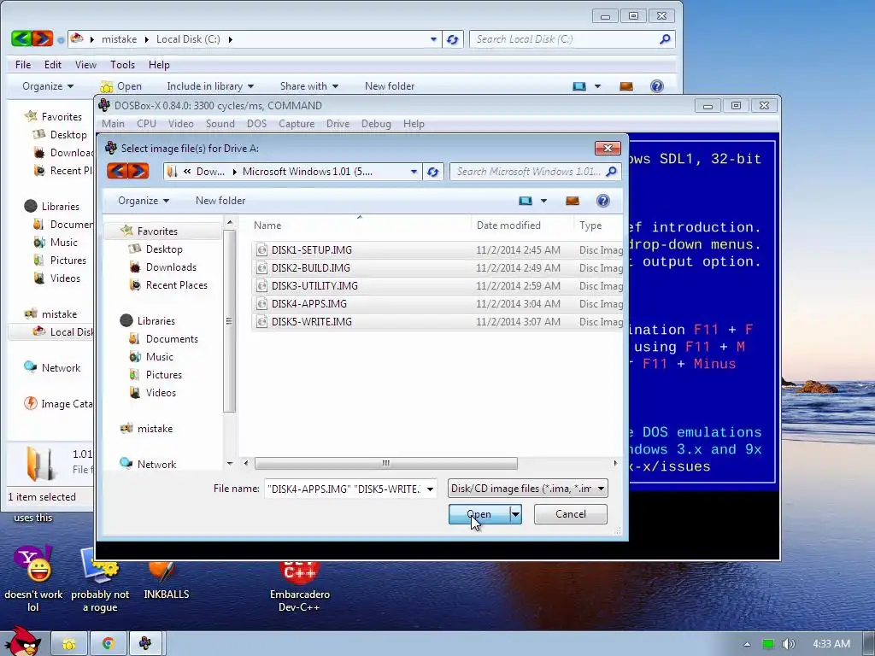Open the view options arrow in the dialog toolbar

pos(543,201)
